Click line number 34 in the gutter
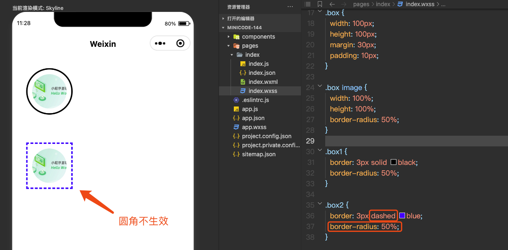Image resolution: width=508 pixels, height=250 pixels. point(310,194)
